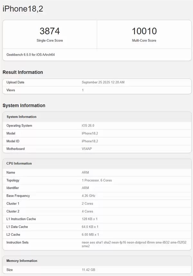Click the Memory Information table header
The image size is (193, 276).
[22, 261]
